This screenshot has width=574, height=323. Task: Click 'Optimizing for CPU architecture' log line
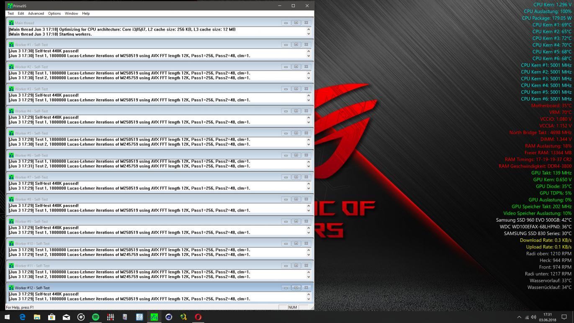pos(122,29)
